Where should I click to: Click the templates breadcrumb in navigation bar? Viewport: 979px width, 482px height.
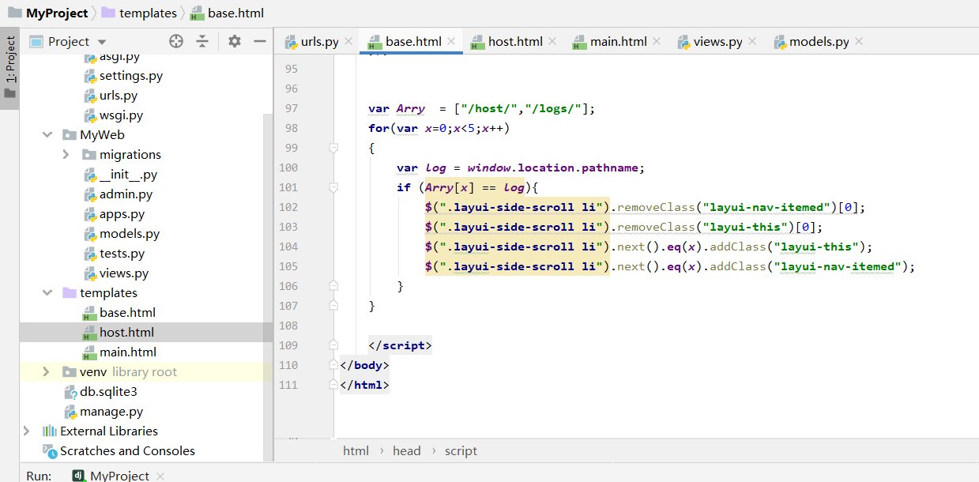[x=148, y=13]
